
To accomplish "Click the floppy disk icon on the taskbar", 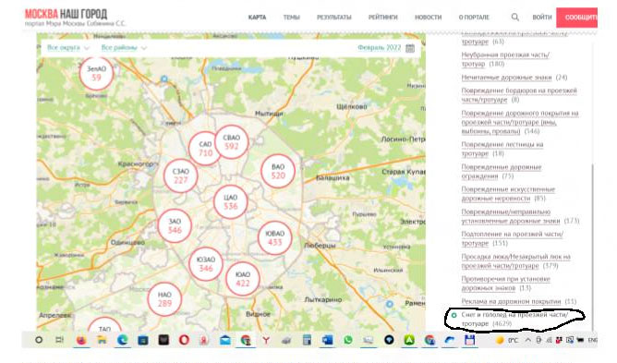I will pyautogui.click(x=469, y=340).
